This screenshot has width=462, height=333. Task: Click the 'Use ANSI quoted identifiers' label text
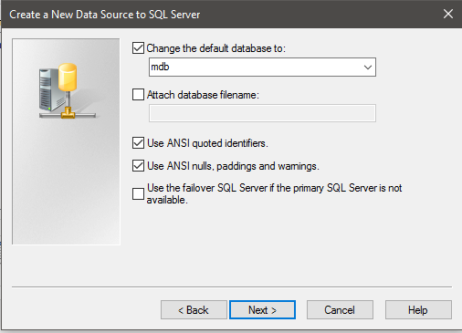pyautogui.click(x=207, y=143)
